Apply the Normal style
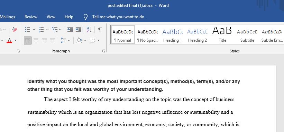This screenshot has height=132, width=284. coord(123,34)
